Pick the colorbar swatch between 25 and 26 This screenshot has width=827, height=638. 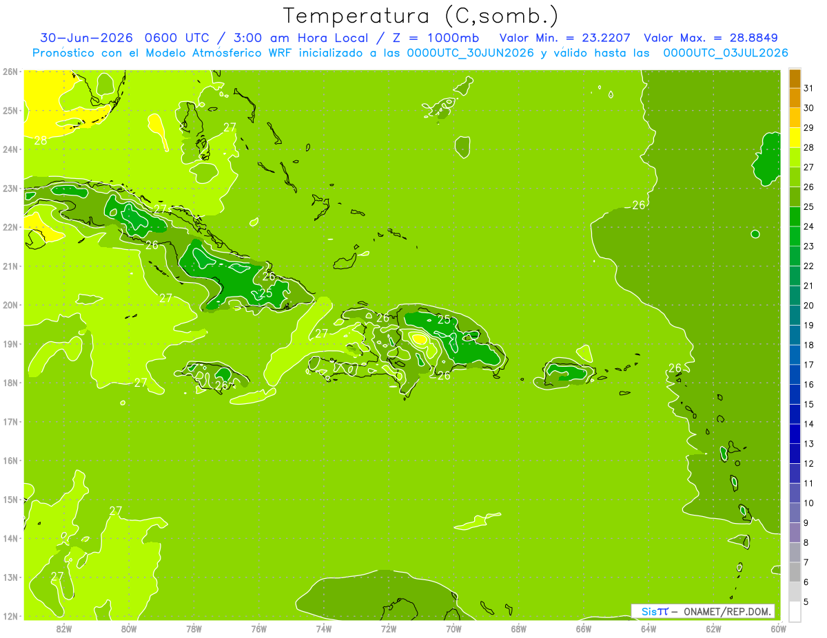[795, 197]
